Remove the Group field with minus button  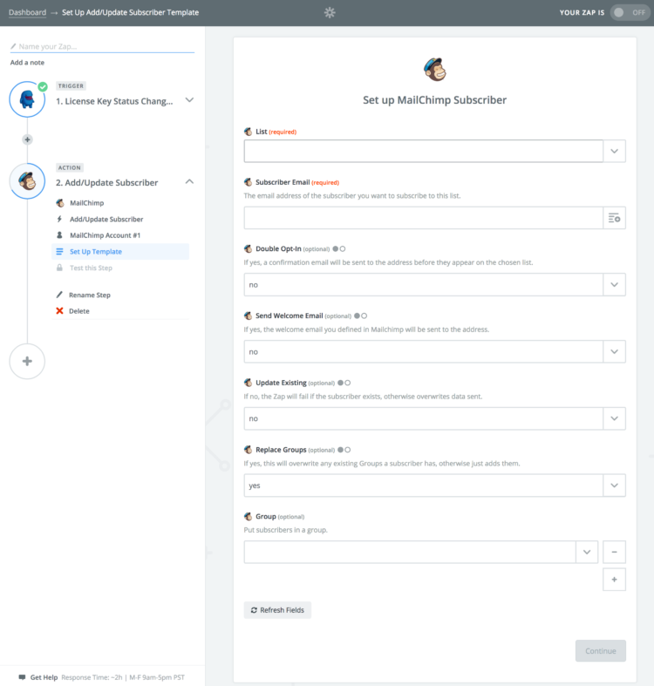pyautogui.click(x=614, y=552)
